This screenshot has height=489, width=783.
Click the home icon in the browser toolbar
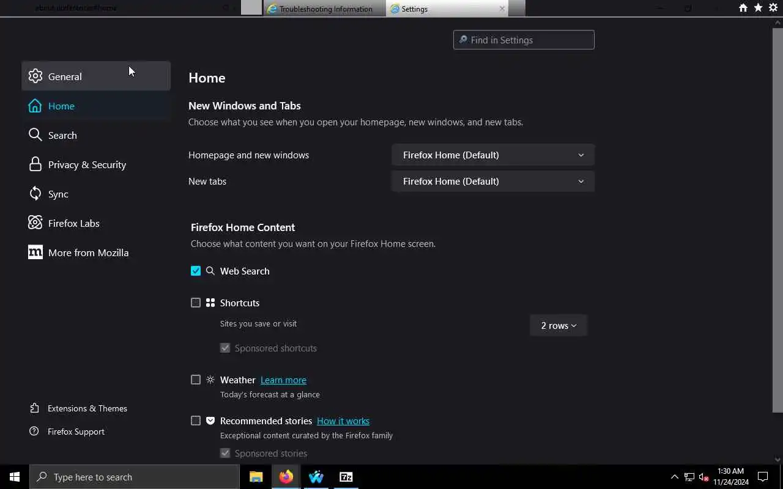coord(743,8)
